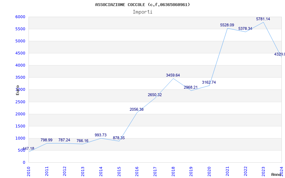Click the x-axis year 2014
The image size is (285, 178).
101,171
